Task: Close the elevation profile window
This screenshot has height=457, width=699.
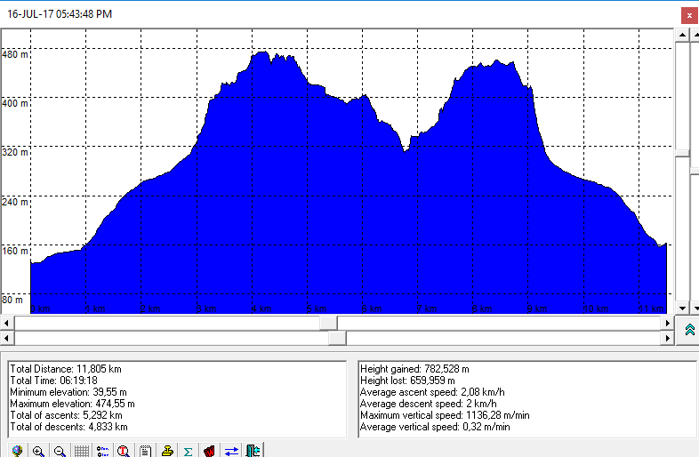Action: pos(688,14)
